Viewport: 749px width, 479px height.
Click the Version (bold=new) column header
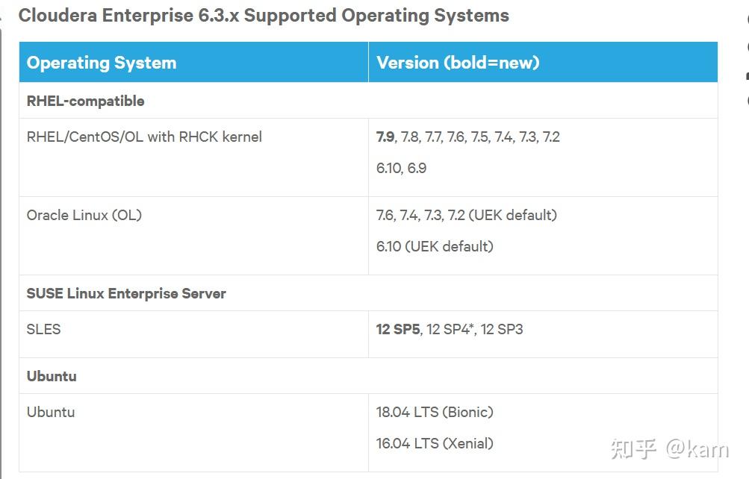click(458, 63)
